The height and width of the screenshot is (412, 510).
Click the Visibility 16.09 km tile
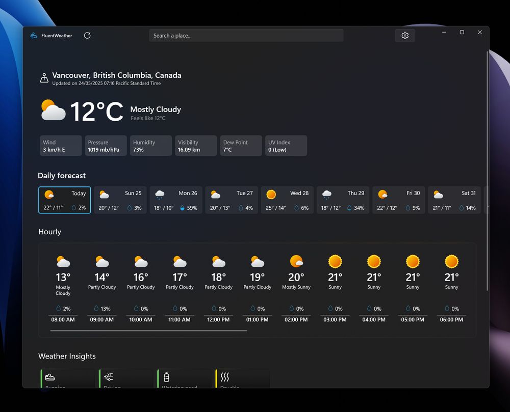pyautogui.click(x=196, y=146)
